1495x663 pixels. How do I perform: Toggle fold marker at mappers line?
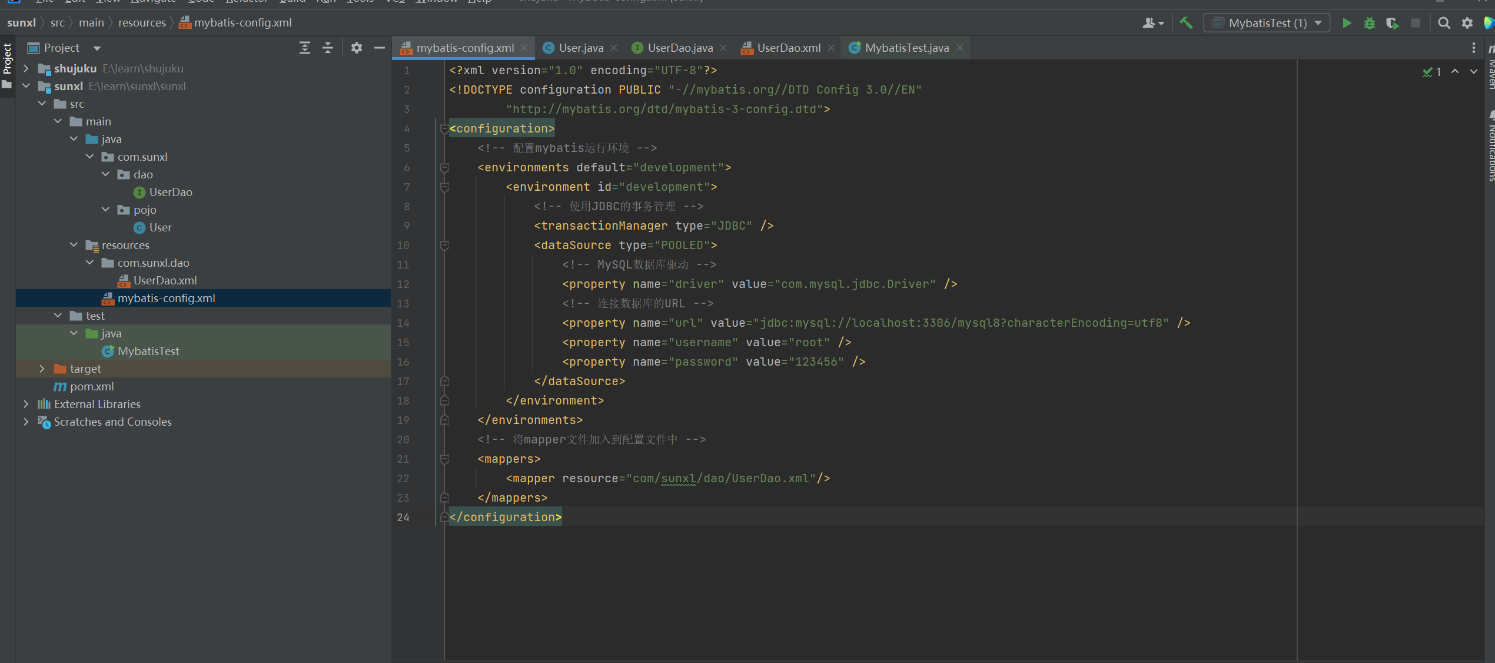pyautogui.click(x=445, y=459)
